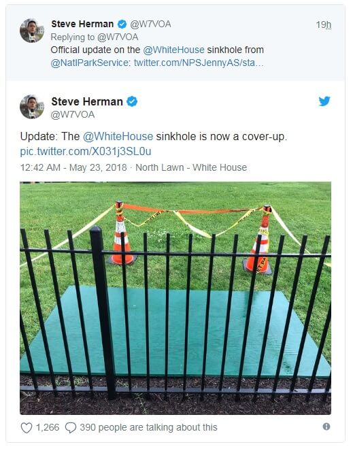Open Steve Herman's avatar in reply header

click(32, 31)
